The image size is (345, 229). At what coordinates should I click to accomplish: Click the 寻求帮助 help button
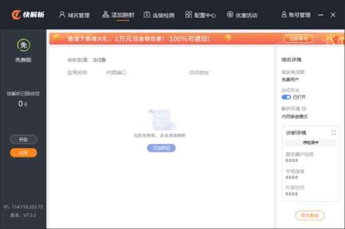pos(309,215)
